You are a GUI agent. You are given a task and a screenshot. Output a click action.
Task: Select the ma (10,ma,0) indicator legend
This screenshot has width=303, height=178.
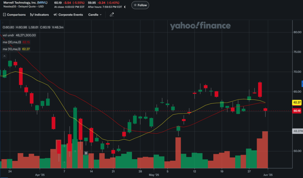[16, 49]
